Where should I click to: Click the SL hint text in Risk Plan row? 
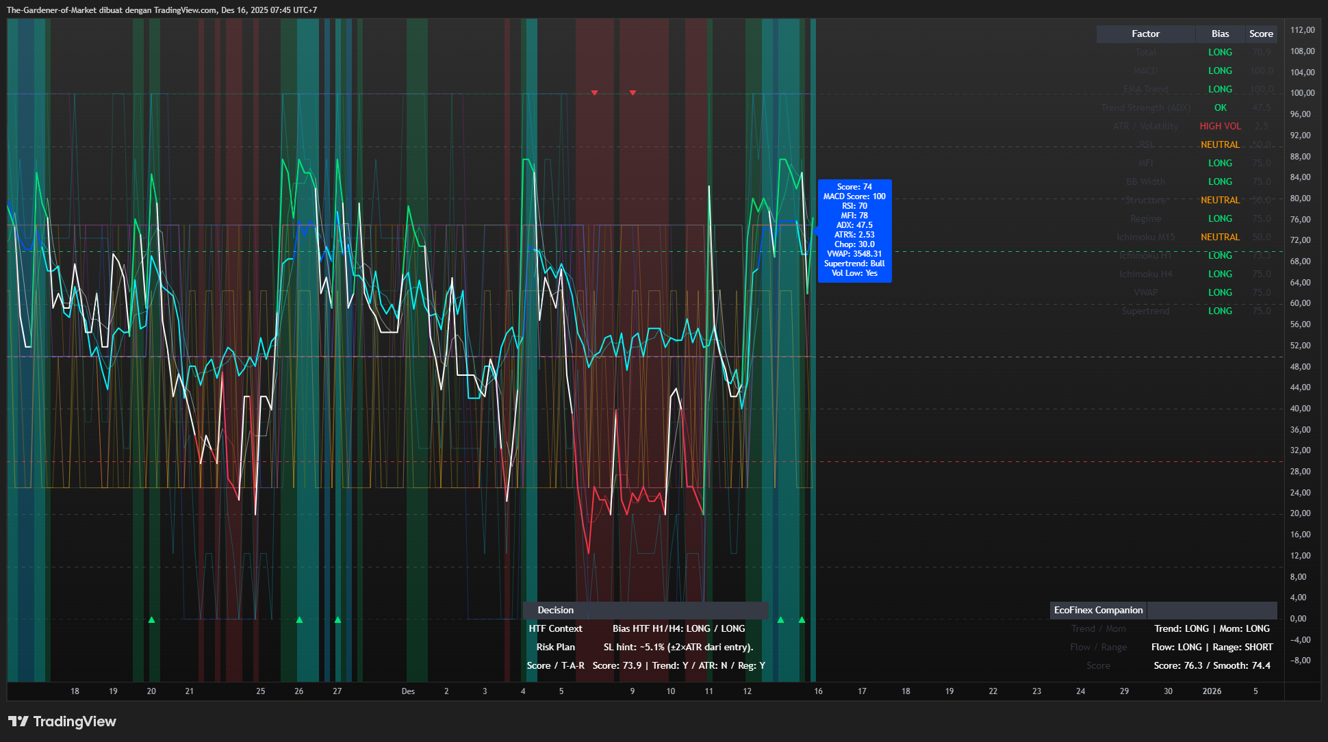point(678,647)
